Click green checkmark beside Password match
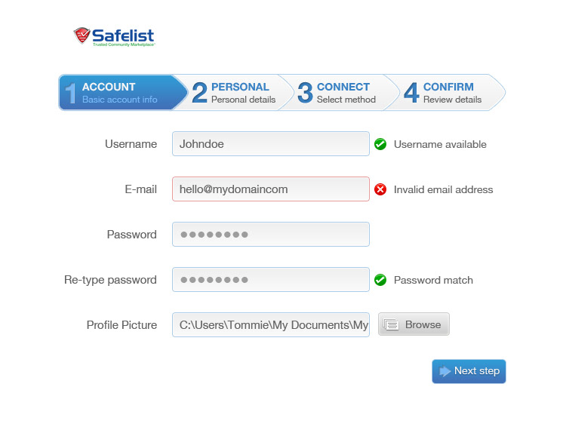The height and width of the screenshot is (430, 566). coord(380,280)
